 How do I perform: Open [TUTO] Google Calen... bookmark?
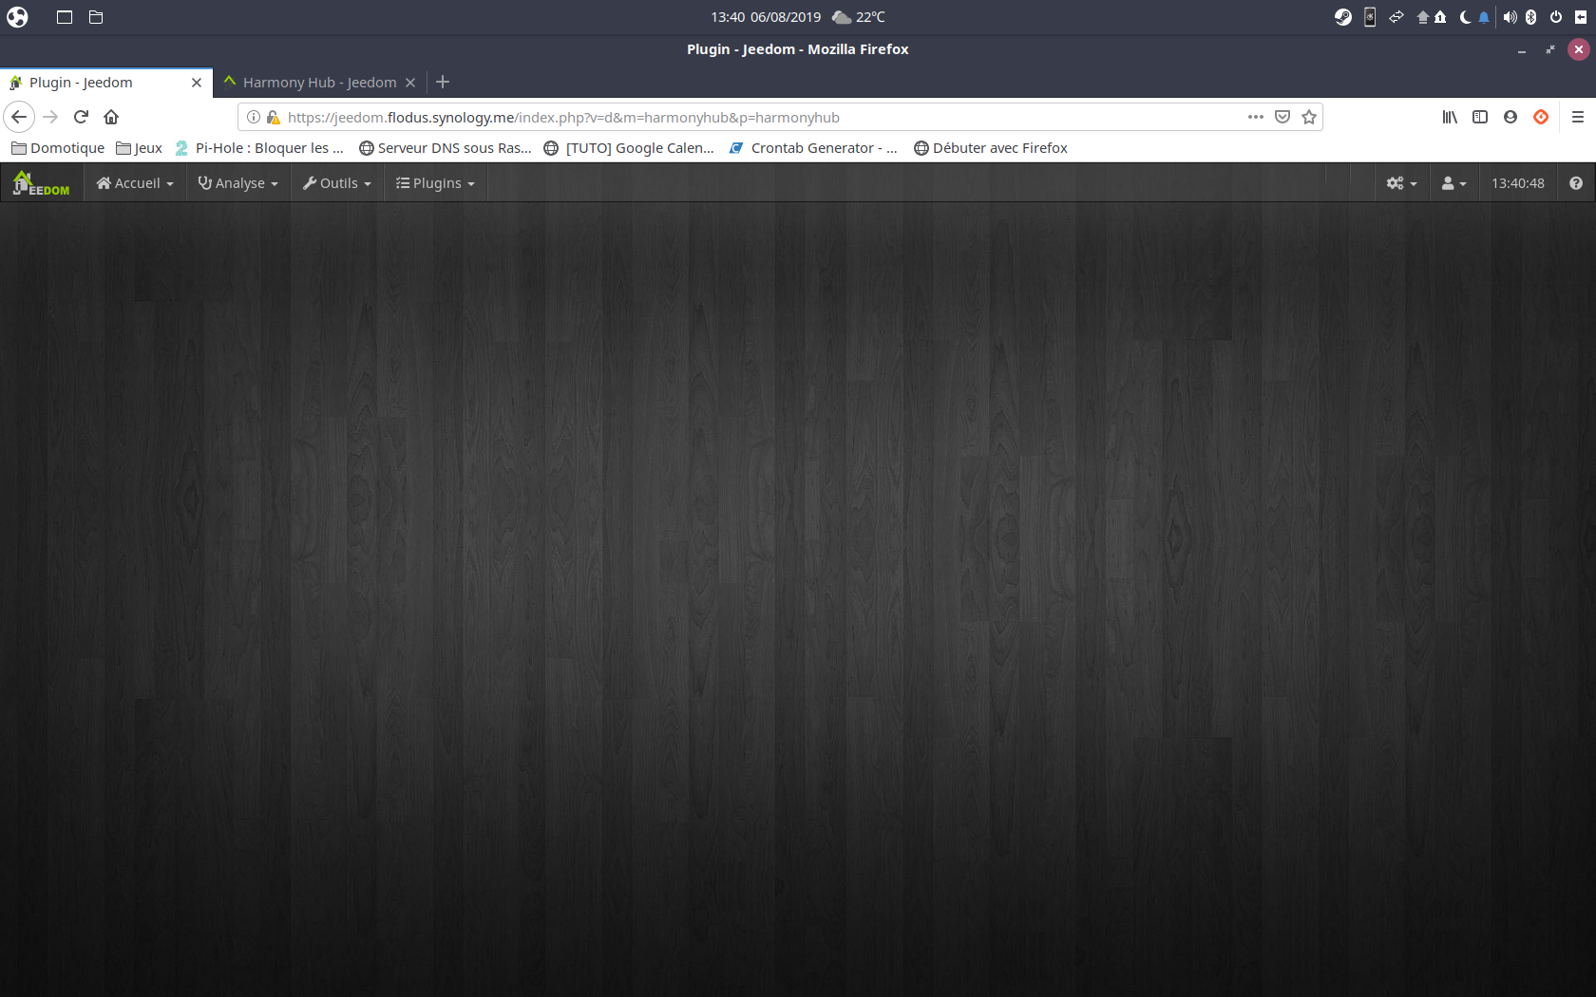629,148
